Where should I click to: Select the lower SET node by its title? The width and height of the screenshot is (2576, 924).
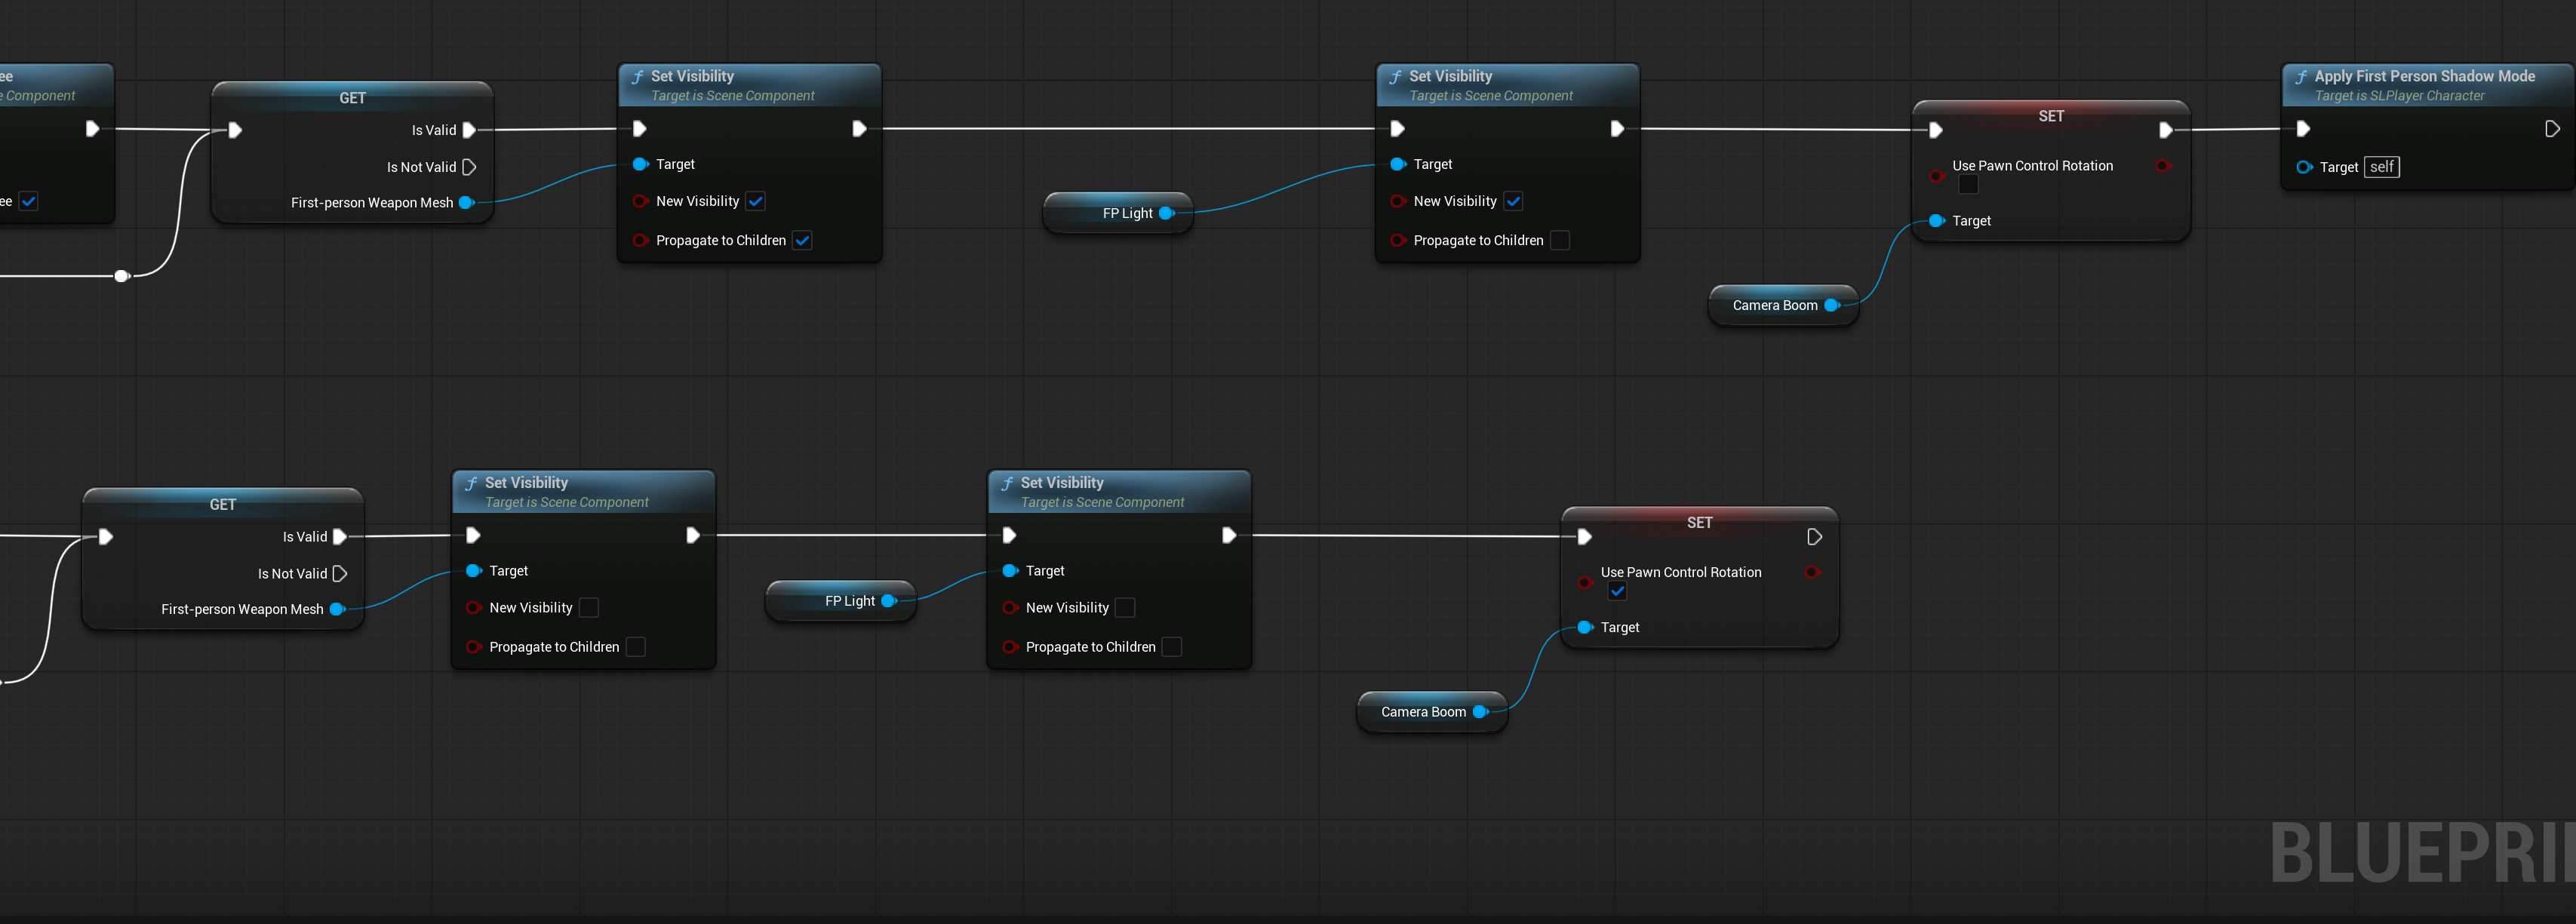[x=1700, y=523]
